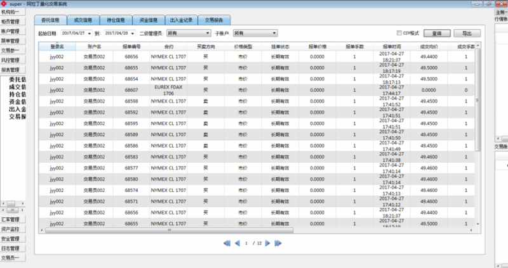Select the EUREX FDAX 1706 contract cell
This screenshot has height=268, width=508.
point(168,90)
